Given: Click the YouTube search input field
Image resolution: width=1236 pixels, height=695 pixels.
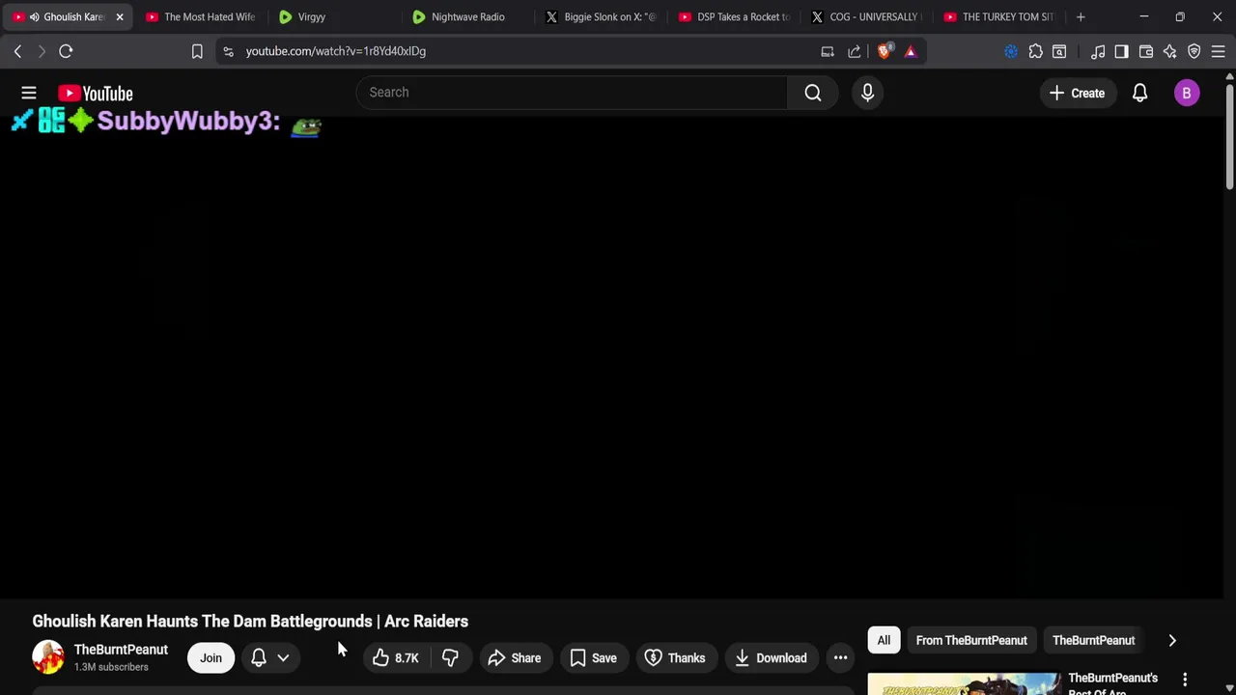Looking at the screenshot, I should point(572,93).
